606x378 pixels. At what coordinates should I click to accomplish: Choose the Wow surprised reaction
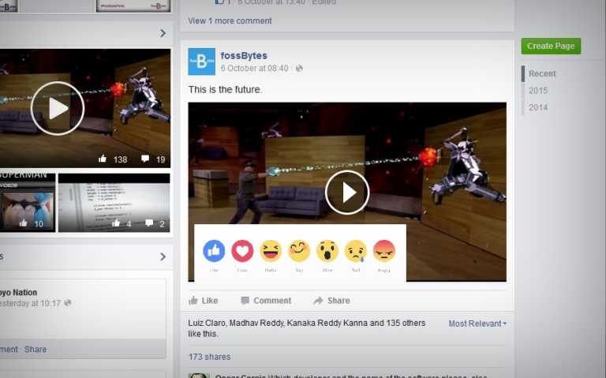click(327, 251)
